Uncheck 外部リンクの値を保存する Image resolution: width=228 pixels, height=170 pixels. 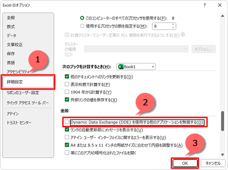67,100
